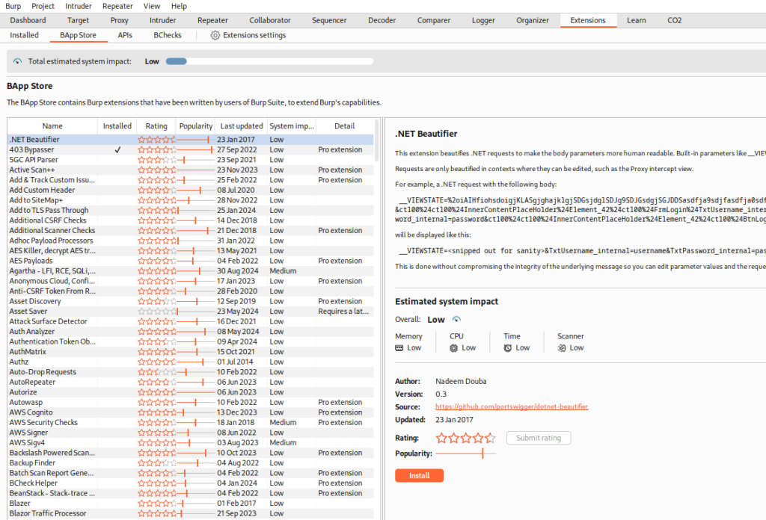
Task: Click the Total estimated system impact bar
Action: pyautogui.click(x=269, y=61)
